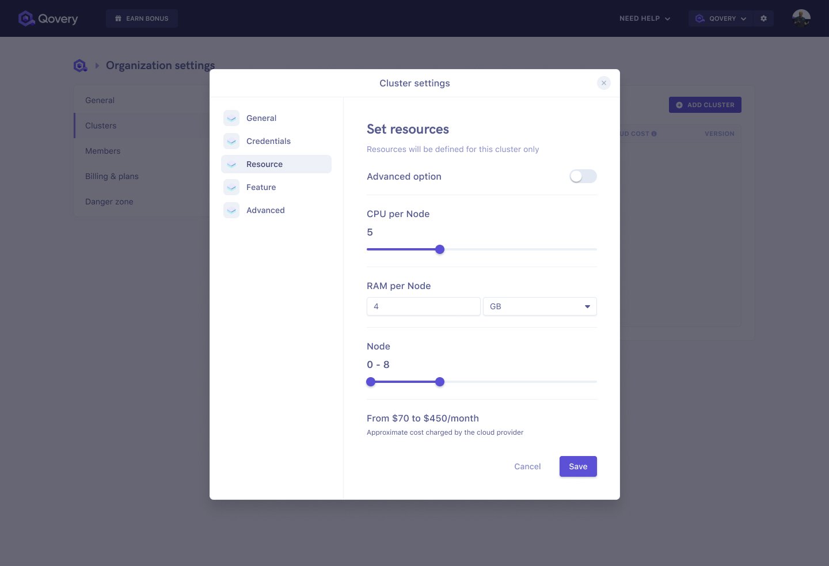Go to General in cluster settings
829x566 pixels.
tap(276, 118)
